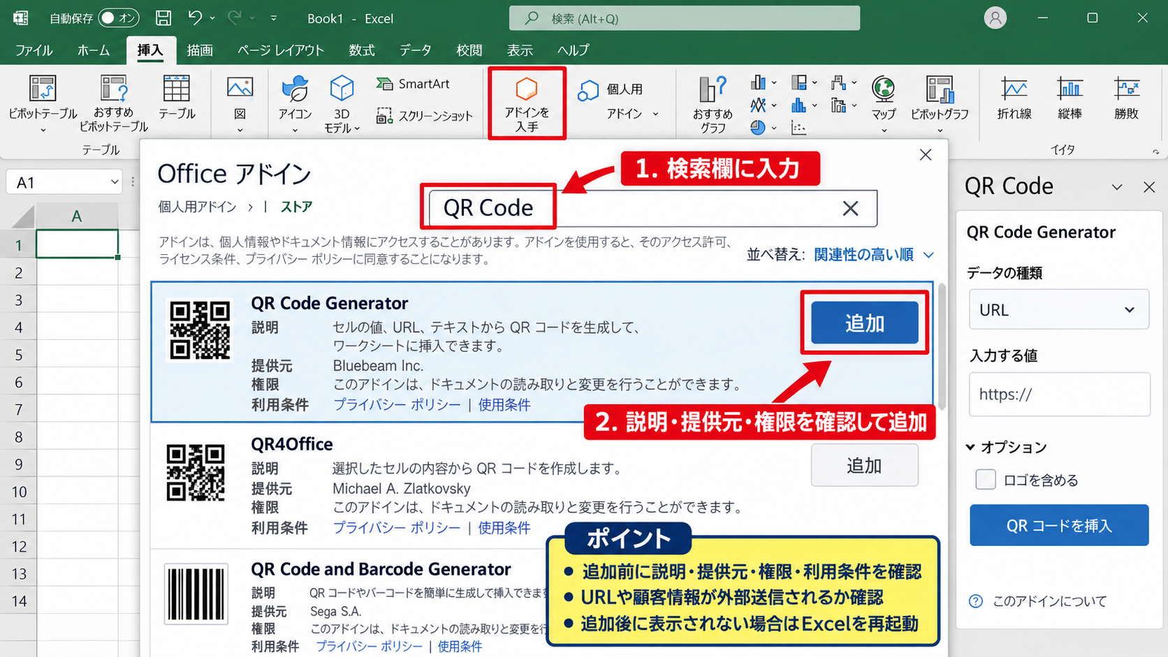Switch to the 数式 tab

[362, 50]
